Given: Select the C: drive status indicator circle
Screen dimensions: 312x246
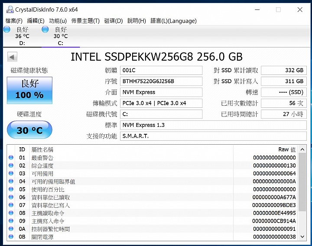Looking at the screenshot, I should coord(45,29).
